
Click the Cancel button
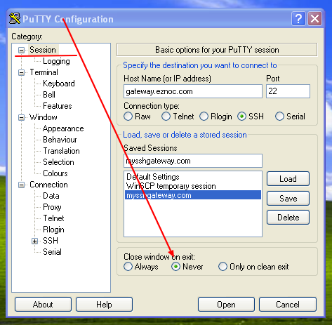point(288,305)
